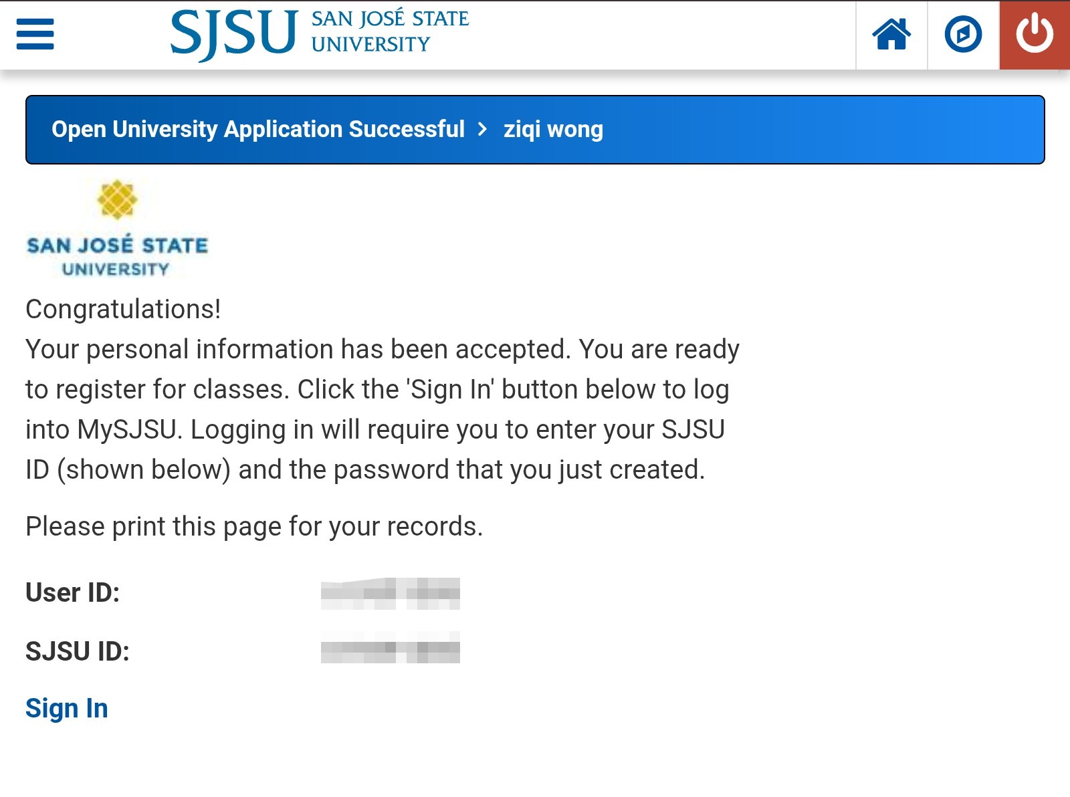Click the 'Your personal information has been accepted' line

click(x=383, y=349)
